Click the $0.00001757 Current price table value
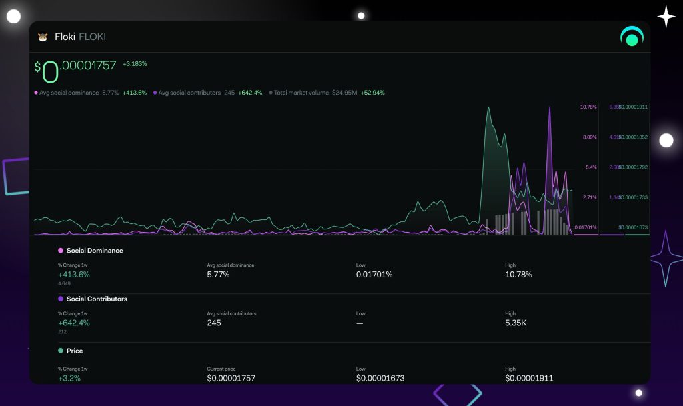Screen dimensions: 683x406 [231, 378]
